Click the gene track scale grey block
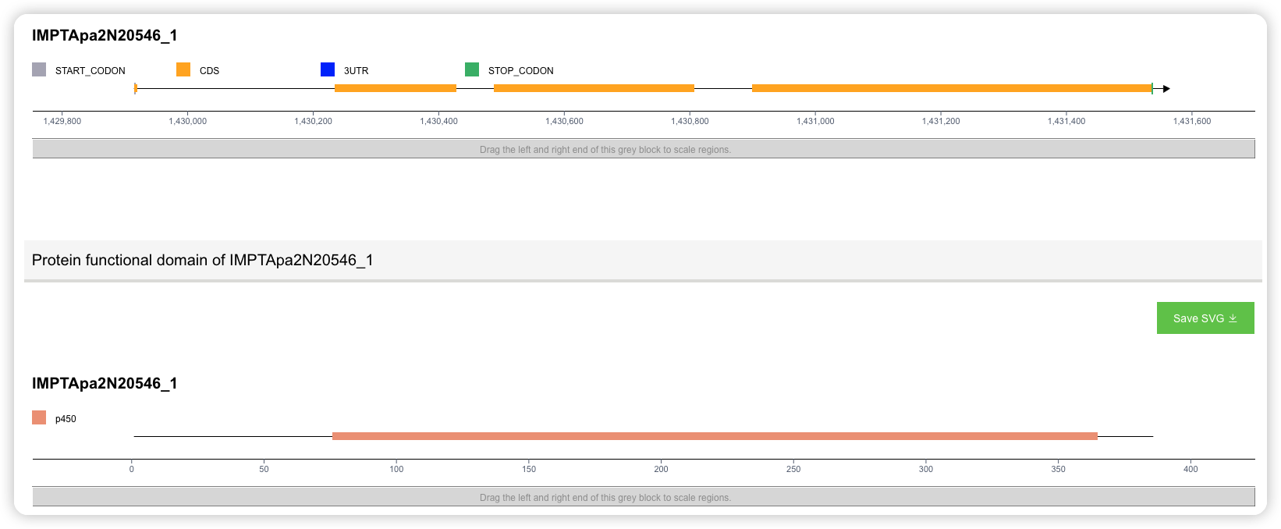 (644, 149)
